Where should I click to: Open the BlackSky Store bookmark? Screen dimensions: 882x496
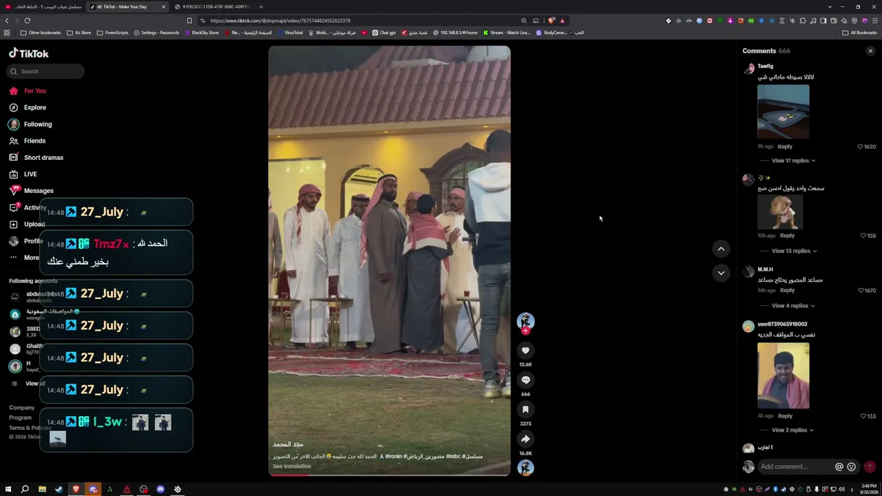[x=202, y=32]
